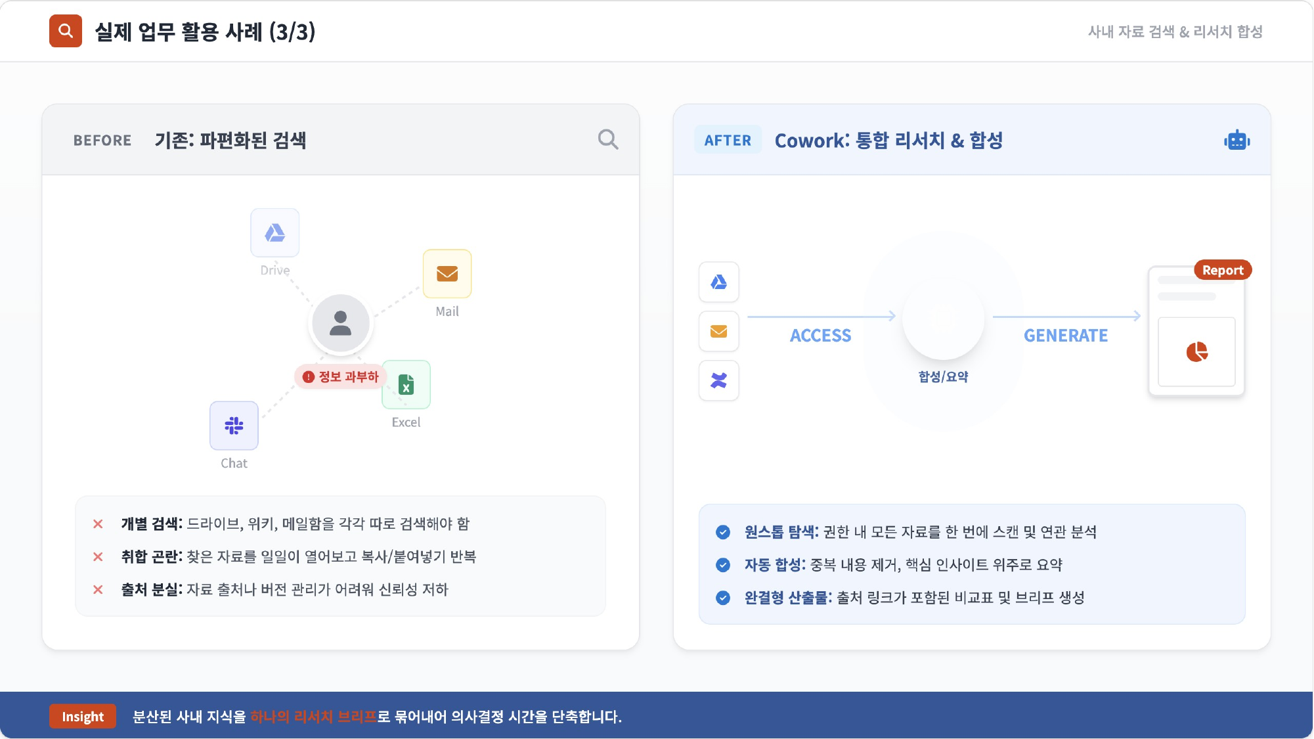
Task: Click the robot icon in the AFTER panel
Action: (x=1237, y=140)
